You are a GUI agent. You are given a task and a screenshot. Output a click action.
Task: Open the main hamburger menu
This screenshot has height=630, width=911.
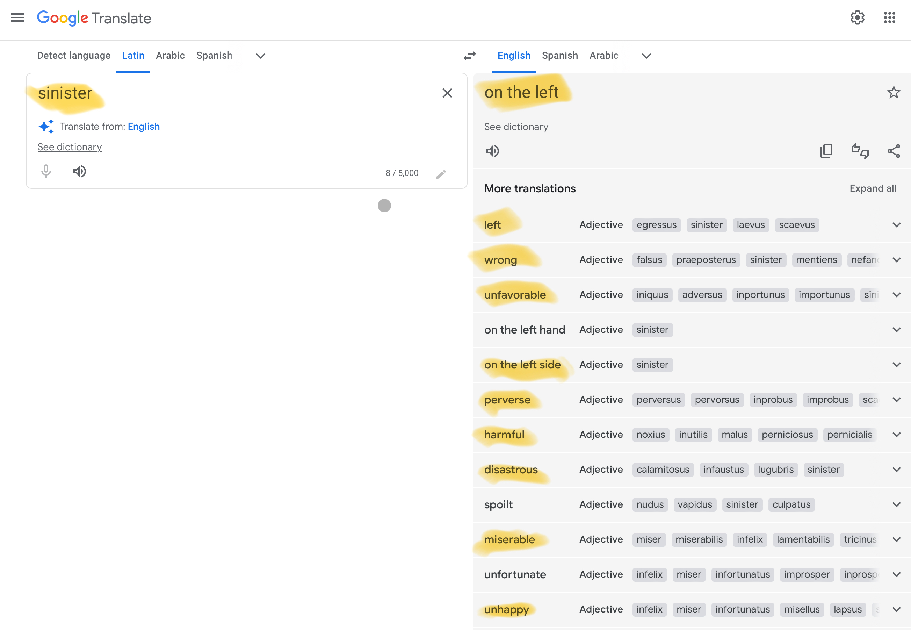coord(17,18)
